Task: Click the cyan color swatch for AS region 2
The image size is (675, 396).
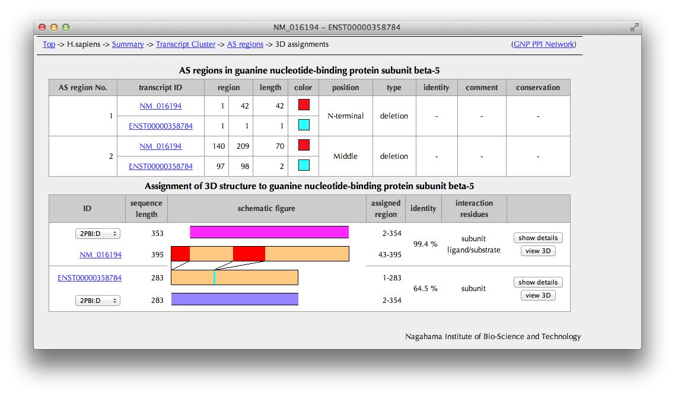Action: click(x=304, y=165)
